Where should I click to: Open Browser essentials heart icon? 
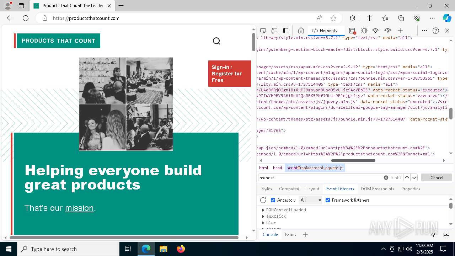(417, 18)
